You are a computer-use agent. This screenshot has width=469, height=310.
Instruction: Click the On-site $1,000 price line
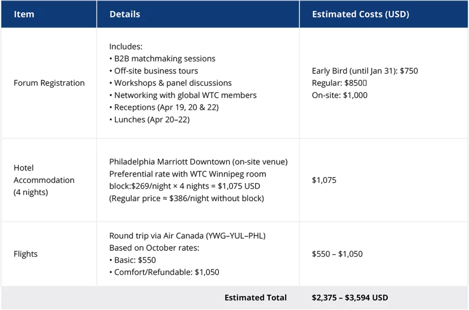[339, 95]
